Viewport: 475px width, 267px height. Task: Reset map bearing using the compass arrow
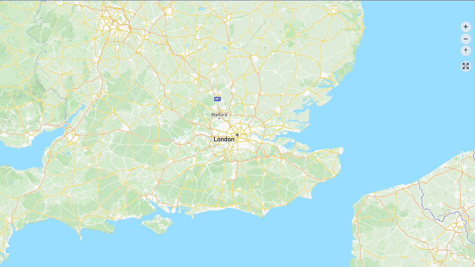pos(466,50)
